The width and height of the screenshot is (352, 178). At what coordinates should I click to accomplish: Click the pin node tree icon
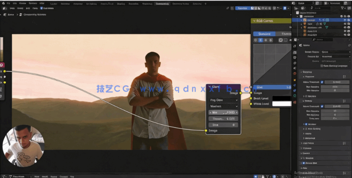point(228,8)
